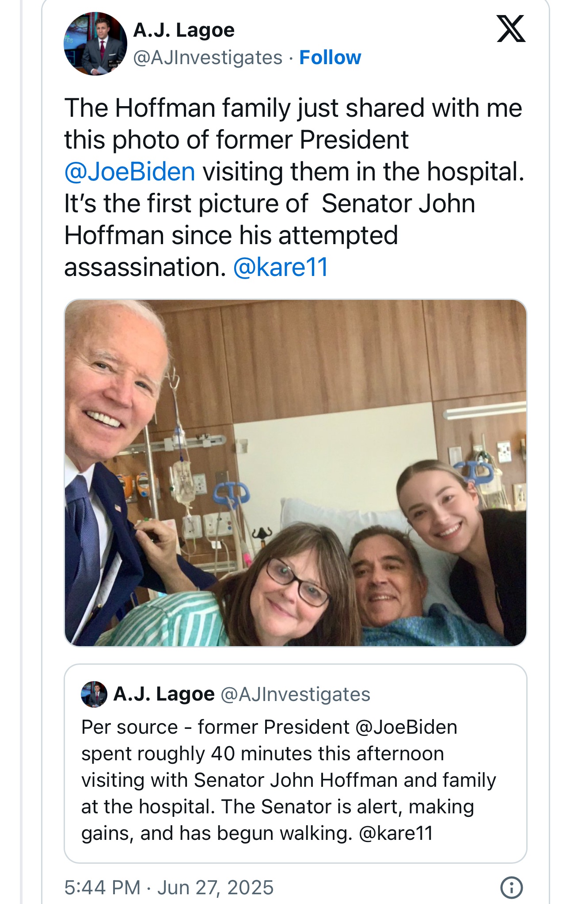Image resolution: width=570 pixels, height=904 pixels.
Task: Click the @AJInvestigates handle in the header
Action: tap(208, 57)
